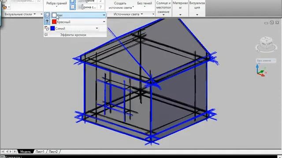
Task: Switch to the Лист1 tab
Action: click(40, 151)
